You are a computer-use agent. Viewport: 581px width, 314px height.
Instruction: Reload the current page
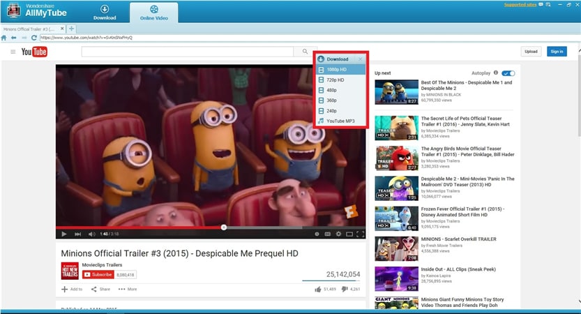pyautogui.click(x=34, y=38)
